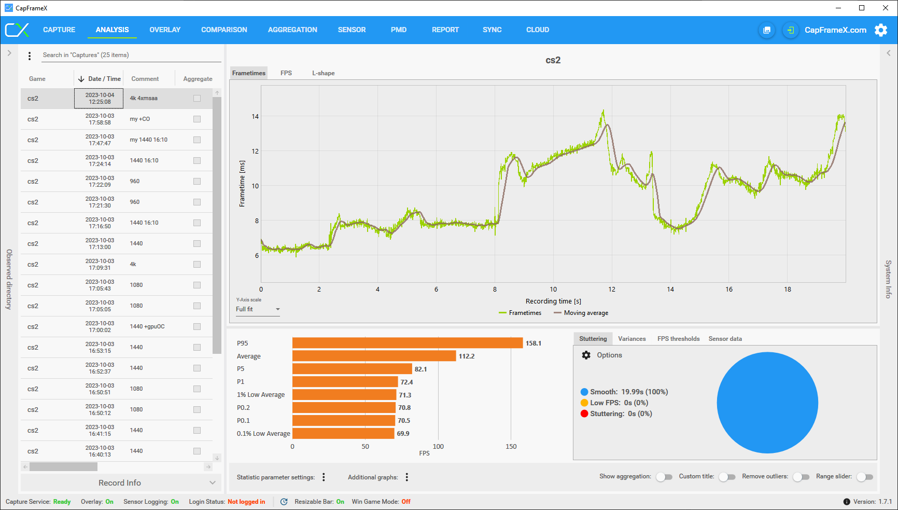Click the refresh icon in status bar
Viewport: 898px width, 510px height.
pos(284,502)
